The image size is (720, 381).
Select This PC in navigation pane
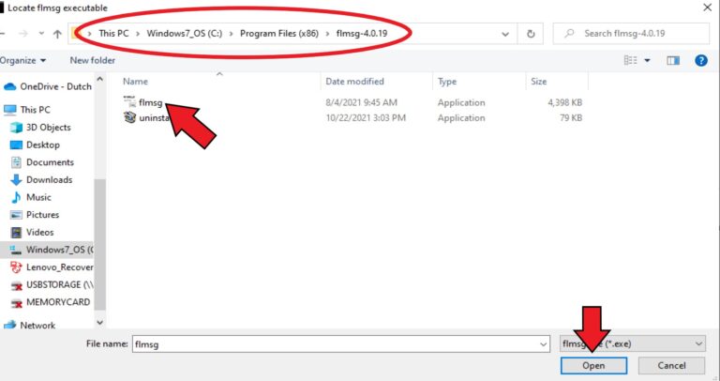[x=27, y=110]
